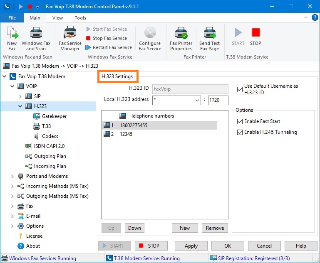Click the ribbon START modem service icon

(238, 36)
